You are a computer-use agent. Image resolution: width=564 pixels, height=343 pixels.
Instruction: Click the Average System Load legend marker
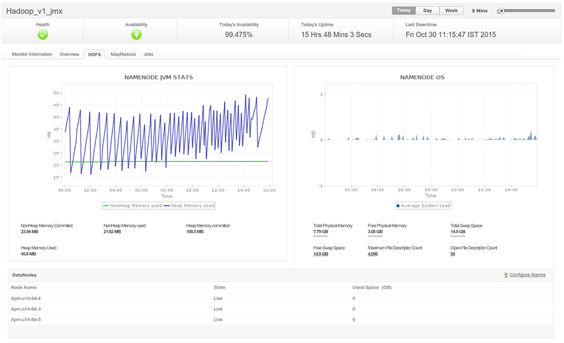pos(398,206)
